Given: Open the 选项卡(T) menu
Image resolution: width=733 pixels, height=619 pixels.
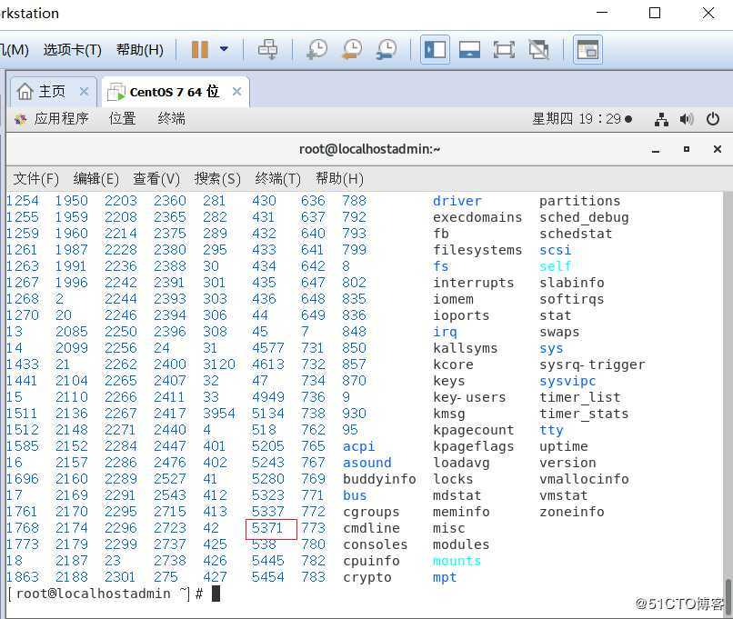Looking at the screenshot, I should [x=72, y=49].
